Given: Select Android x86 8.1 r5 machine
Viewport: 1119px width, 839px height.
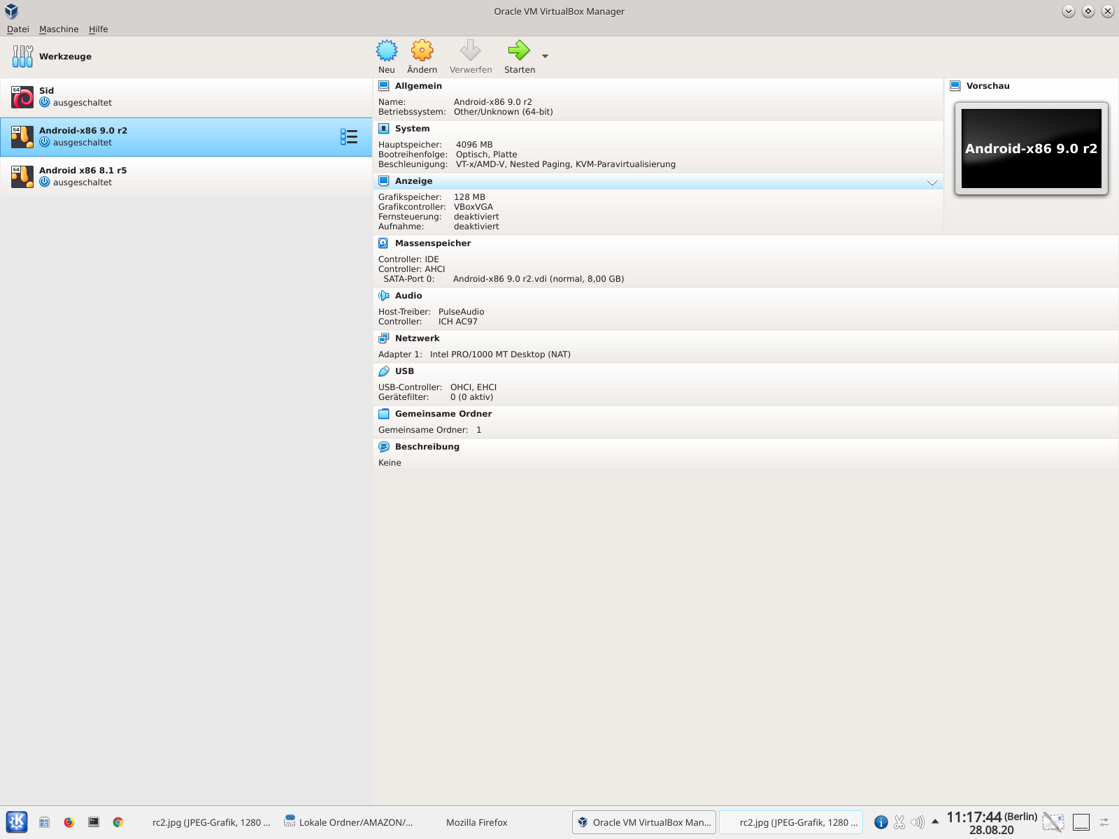Looking at the screenshot, I should tap(186, 177).
